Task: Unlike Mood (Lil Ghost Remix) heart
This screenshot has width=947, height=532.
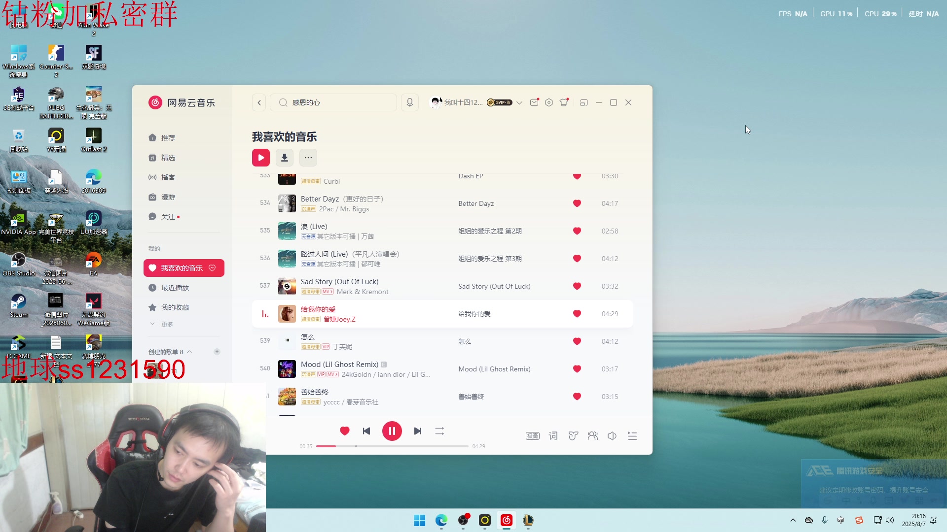Action: tap(577, 369)
